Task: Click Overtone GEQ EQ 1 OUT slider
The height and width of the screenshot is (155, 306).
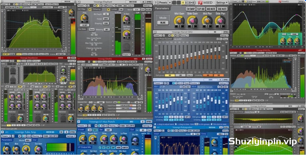Action: point(189,101)
